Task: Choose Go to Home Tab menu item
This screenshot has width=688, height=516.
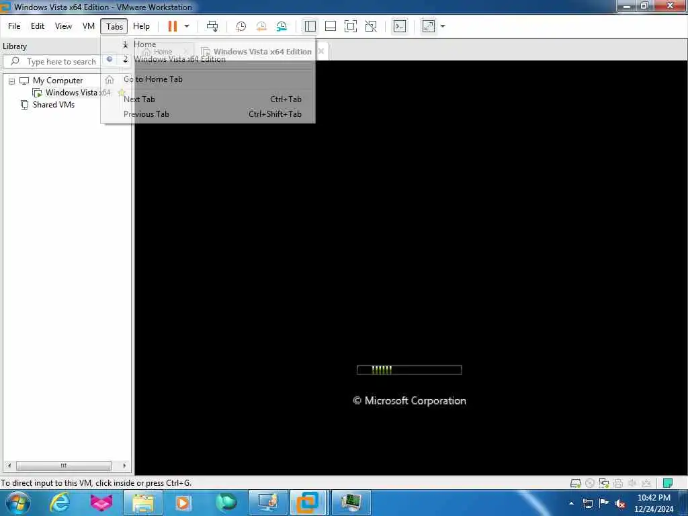Action: point(208,79)
